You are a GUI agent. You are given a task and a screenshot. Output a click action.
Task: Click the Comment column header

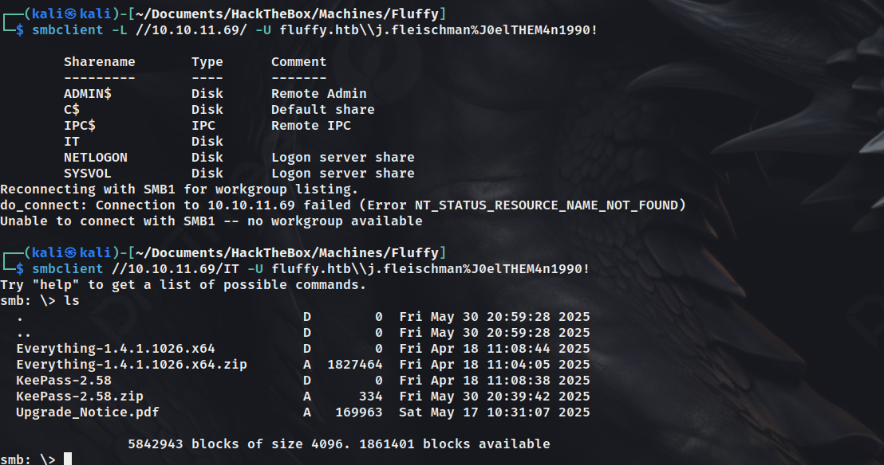(299, 62)
